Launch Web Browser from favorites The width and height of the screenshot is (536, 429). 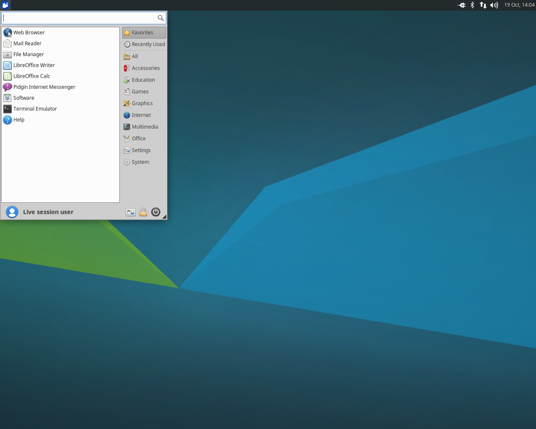pyautogui.click(x=60, y=33)
